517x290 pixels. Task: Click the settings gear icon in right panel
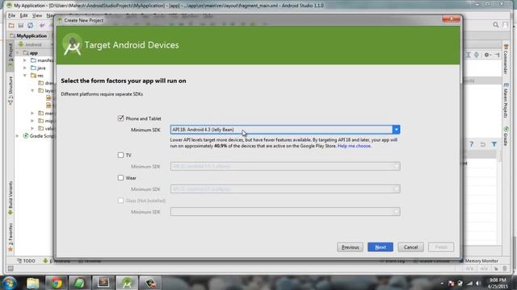[486, 55]
